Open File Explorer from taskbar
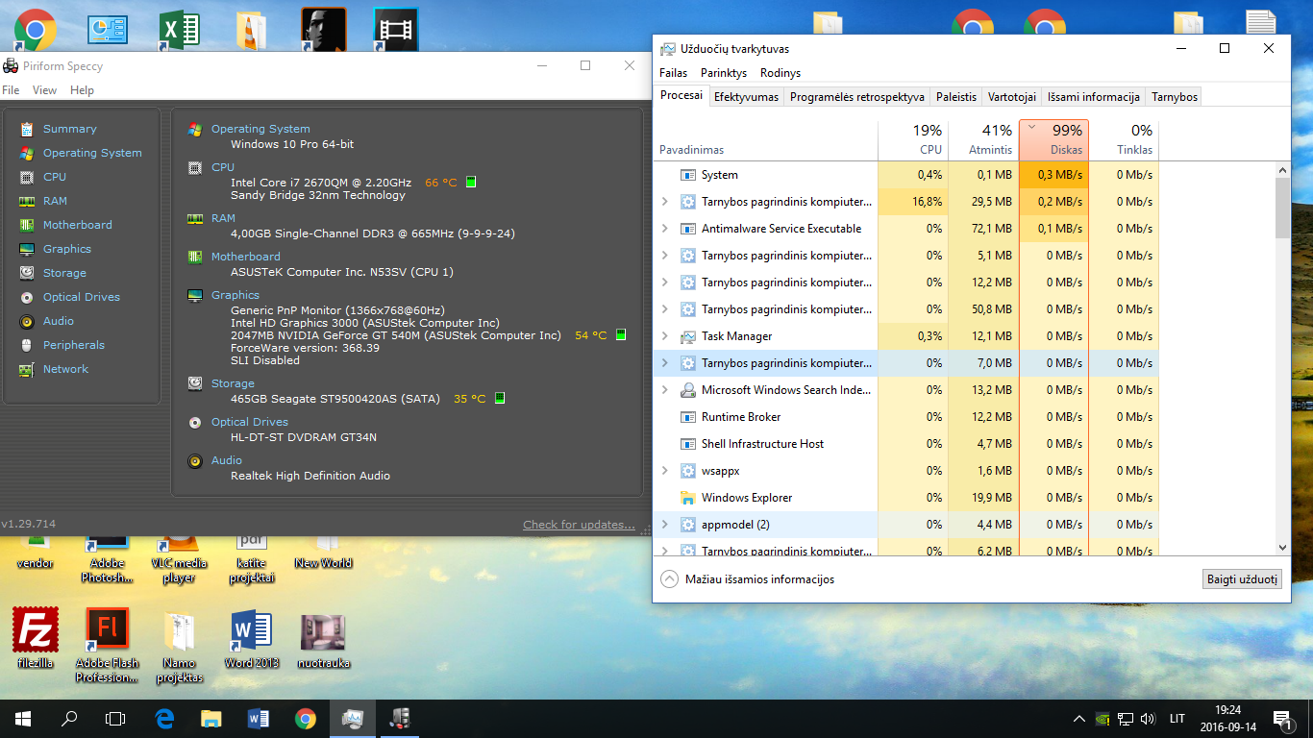This screenshot has width=1313, height=738. coord(211,718)
